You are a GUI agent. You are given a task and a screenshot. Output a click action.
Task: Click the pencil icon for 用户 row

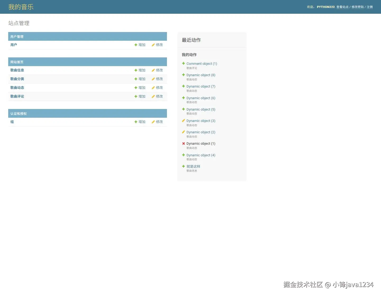(153, 45)
